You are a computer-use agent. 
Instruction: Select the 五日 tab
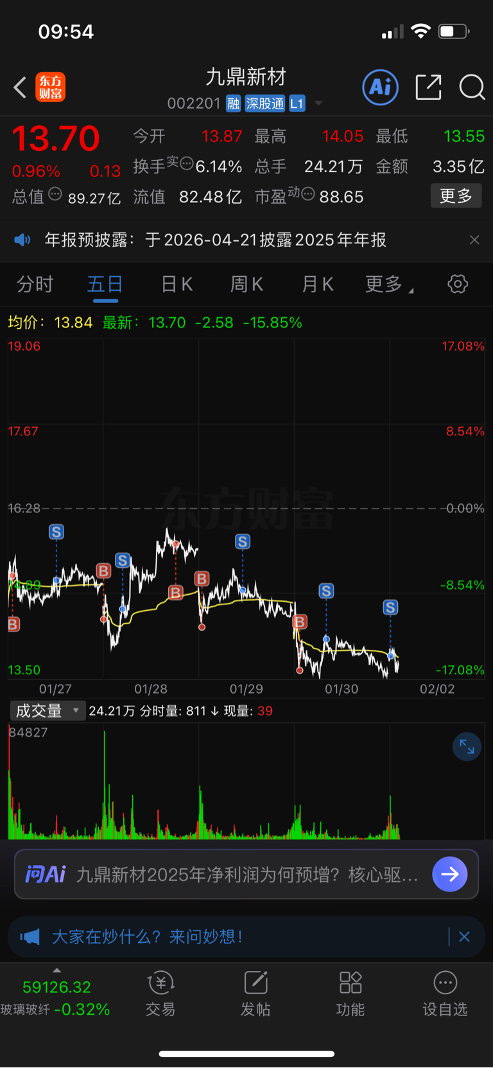click(x=105, y=284)
